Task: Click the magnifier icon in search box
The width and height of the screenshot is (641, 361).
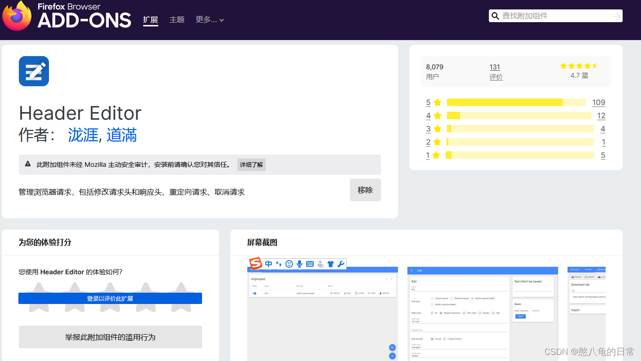Action: pos(495,16)
